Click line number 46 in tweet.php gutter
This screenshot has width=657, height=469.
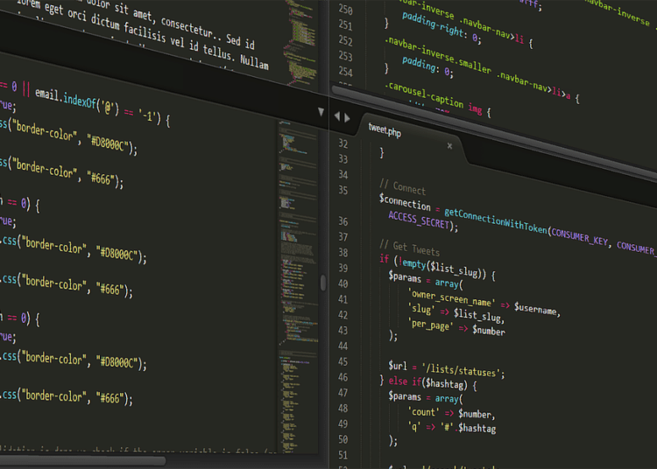pos(343,381)
